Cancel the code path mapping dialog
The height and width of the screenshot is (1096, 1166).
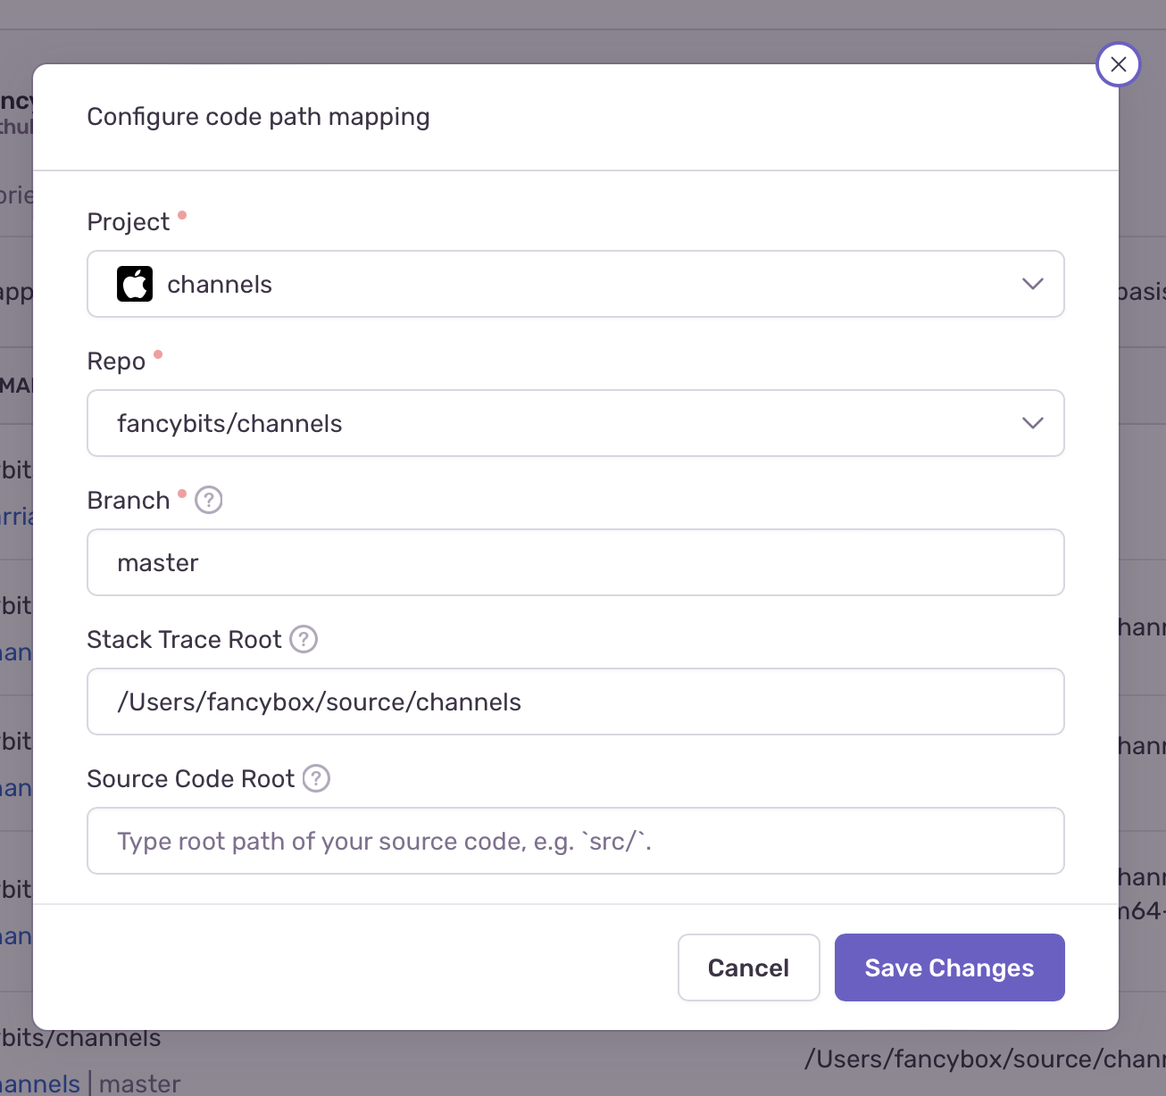pos(748,967)
